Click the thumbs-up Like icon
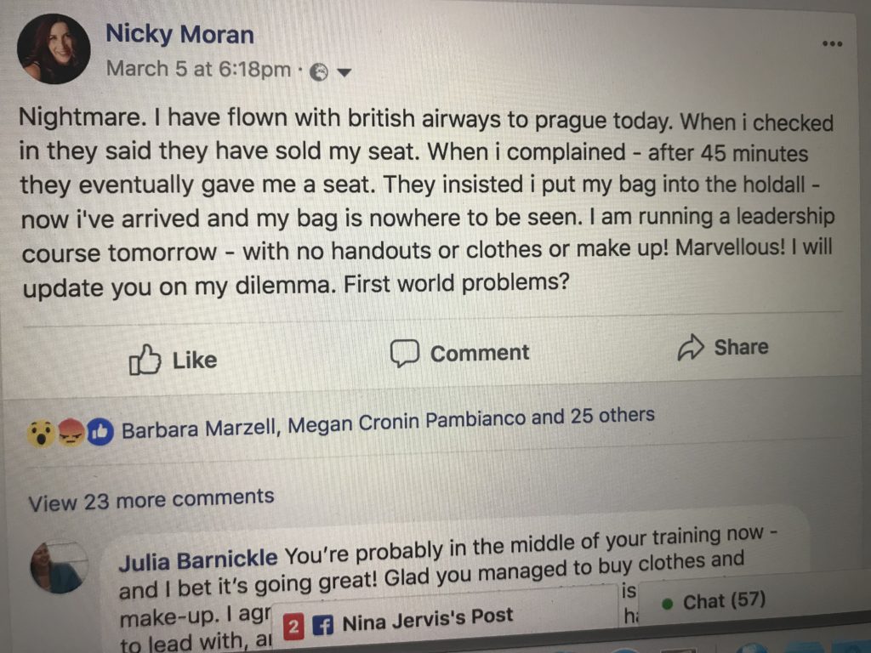 pyautogui.click(x=145, y=361)
